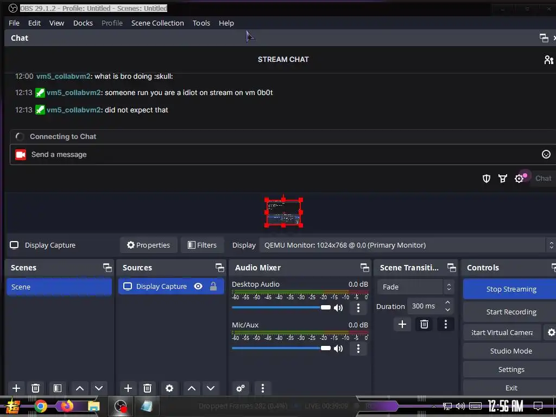Image resolution: width=556 pixels, height=417 pixels.
Task: Open the View menu
Action: pyautogui.click(x=56, y=23)
